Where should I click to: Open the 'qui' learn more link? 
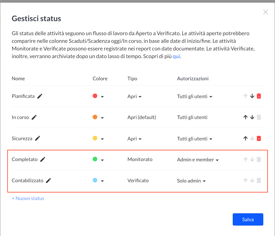pyautogui.click(x=176, y=56)
